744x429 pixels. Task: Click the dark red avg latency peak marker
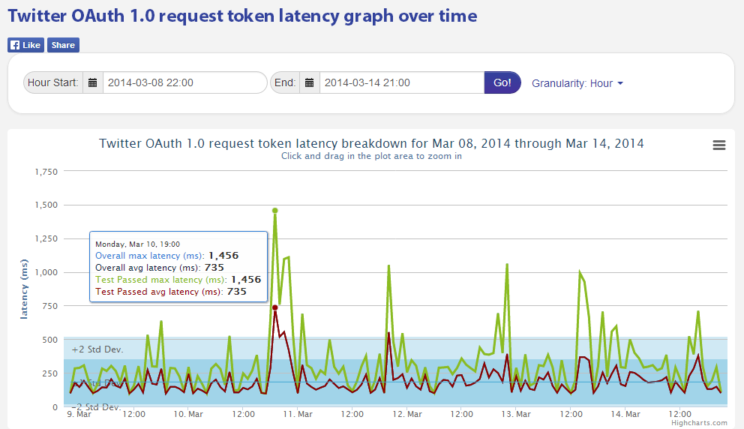[274, 308]
